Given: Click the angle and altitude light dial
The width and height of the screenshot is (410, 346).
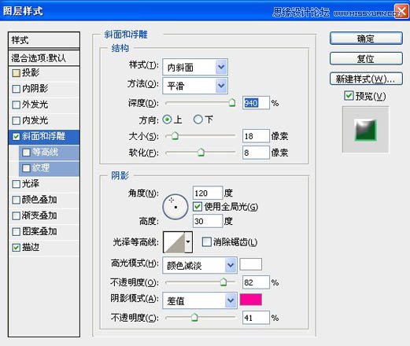Looking at the screenshot, I should point(175,207).
